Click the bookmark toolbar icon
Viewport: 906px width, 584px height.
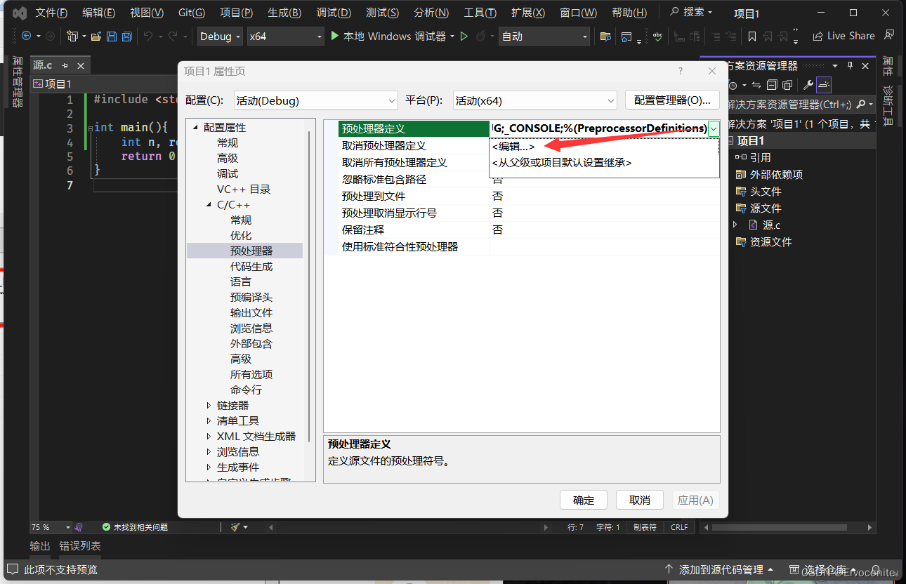click(752, 36)
